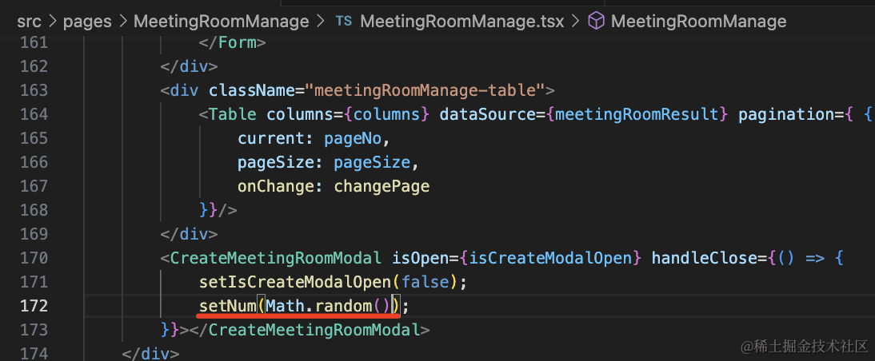Open the src breadcrumb folder
This screenshot has width=875, height=361.
(x=30, y=21)
